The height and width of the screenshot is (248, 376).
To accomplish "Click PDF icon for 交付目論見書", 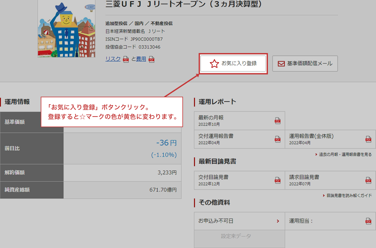I will coord(278,180).
